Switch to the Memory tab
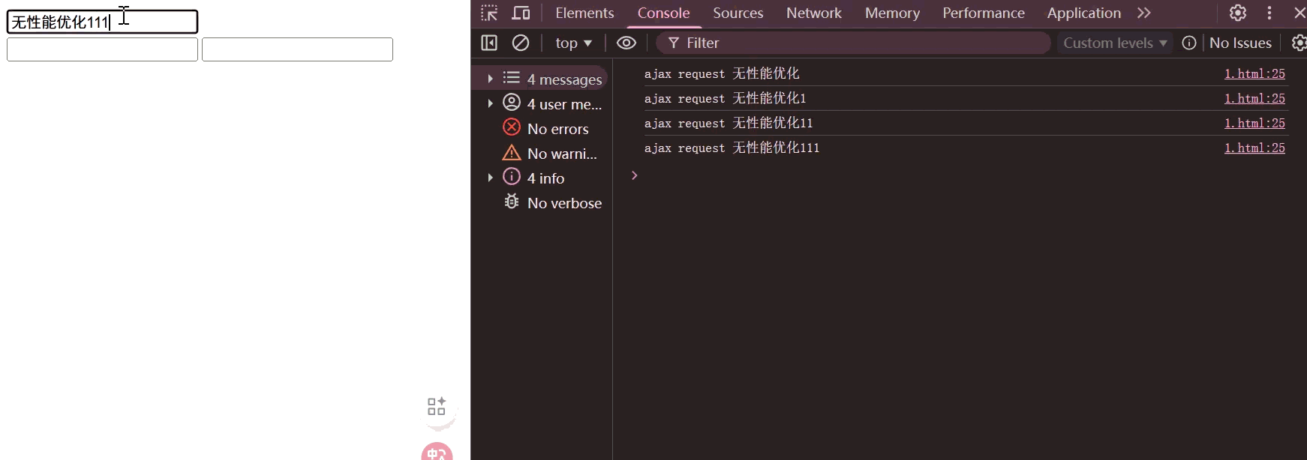This screenshot has height=460, width=1307. pos(892,13)
